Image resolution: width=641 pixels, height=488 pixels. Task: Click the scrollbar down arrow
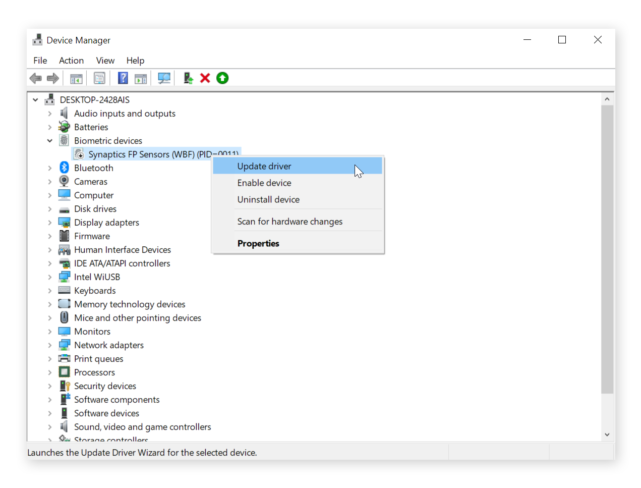click(607, 434)
